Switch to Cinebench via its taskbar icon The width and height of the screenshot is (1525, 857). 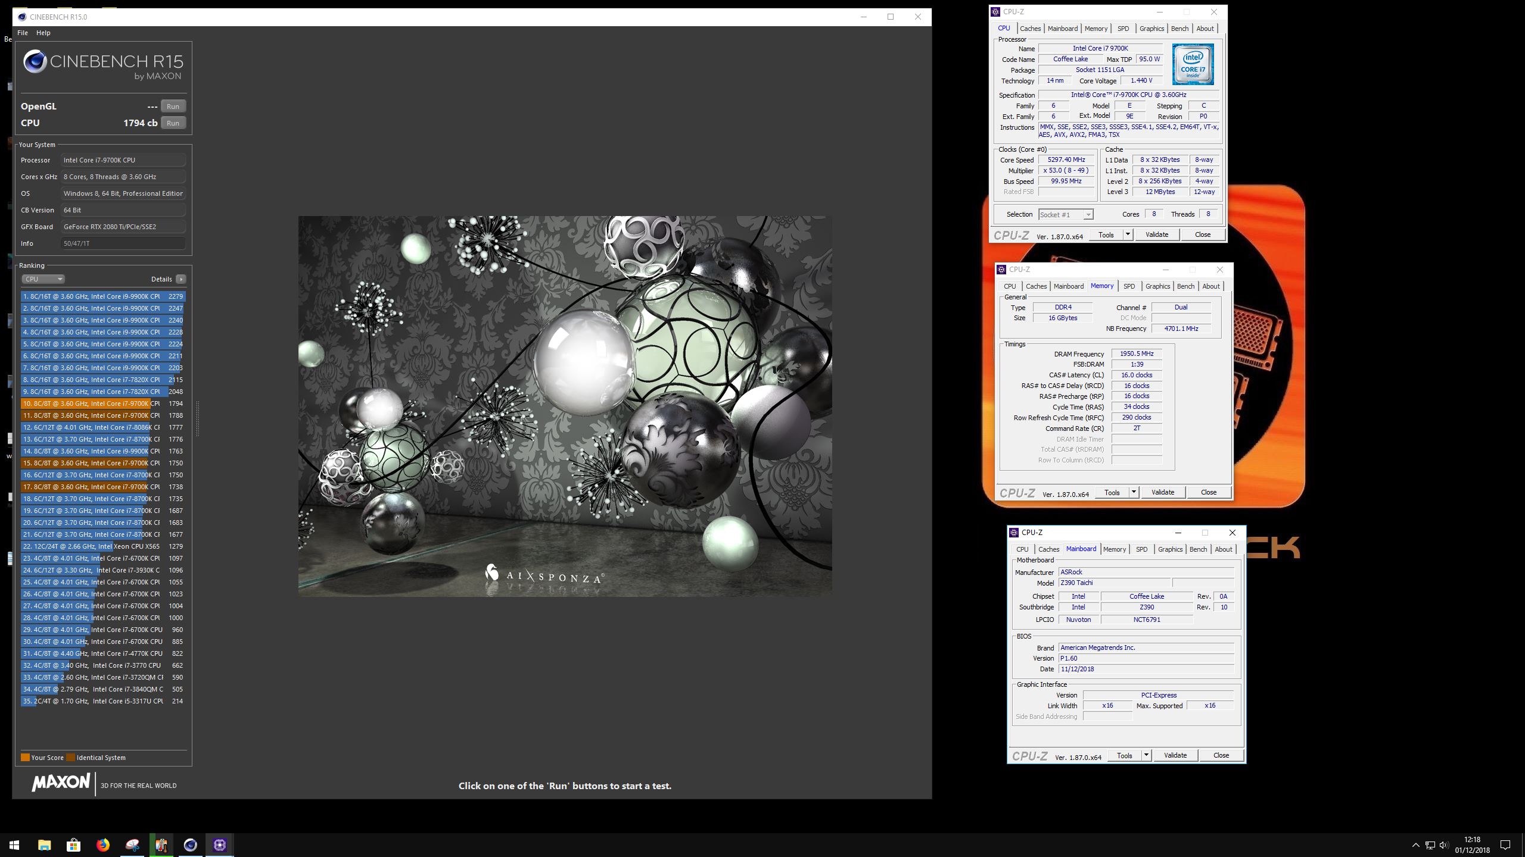click(190, 845)
